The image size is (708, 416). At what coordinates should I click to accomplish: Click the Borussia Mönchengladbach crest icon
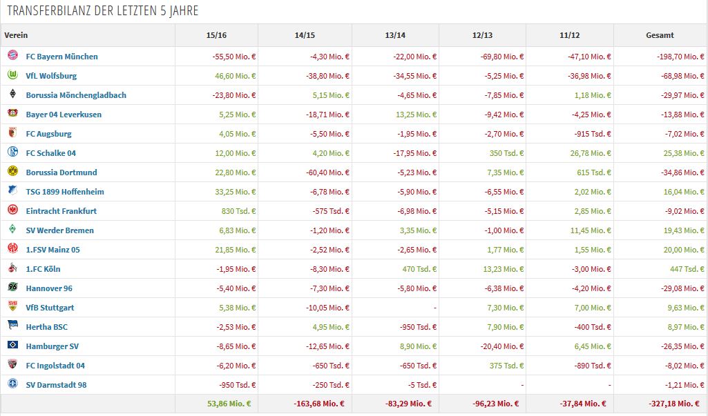[x=12, y=94]
